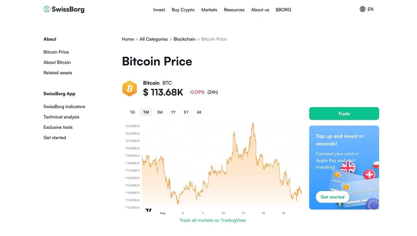This screenshot has height=236, width=417.
Task: Click the SwissBorg logo icon
Action: (47, 9)
